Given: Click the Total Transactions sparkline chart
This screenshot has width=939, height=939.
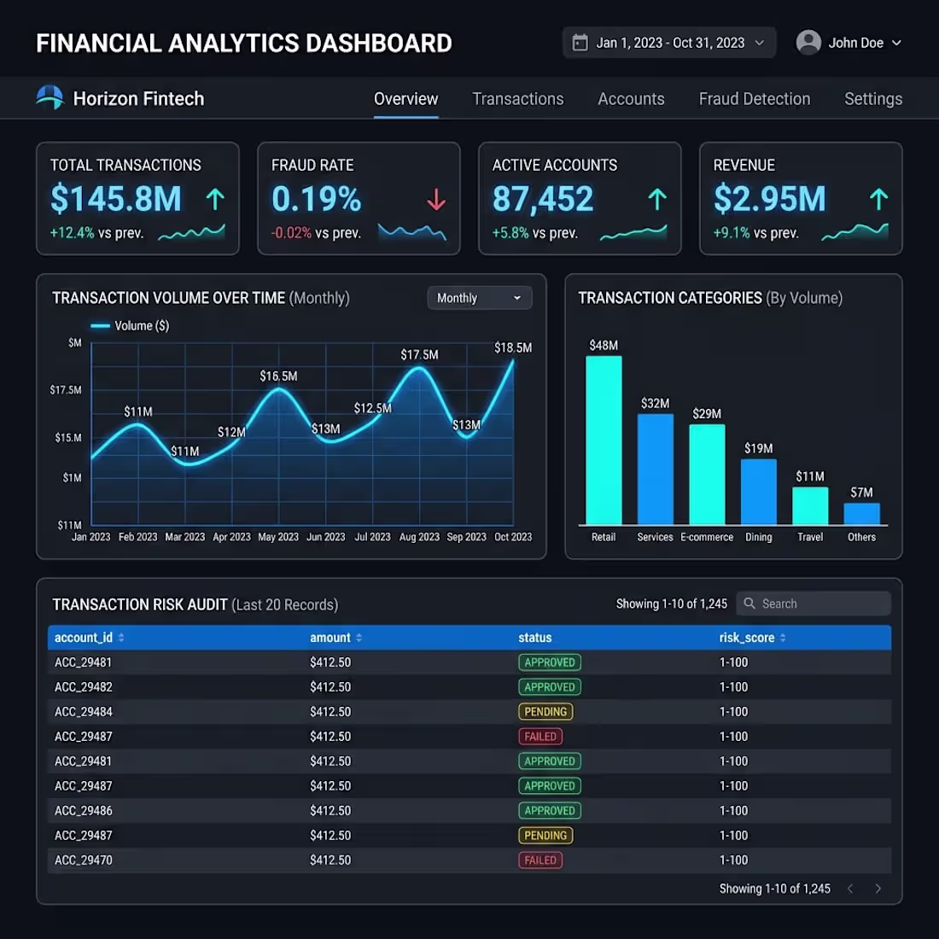Looking at the screenshot, I should [x=191, y=232].
